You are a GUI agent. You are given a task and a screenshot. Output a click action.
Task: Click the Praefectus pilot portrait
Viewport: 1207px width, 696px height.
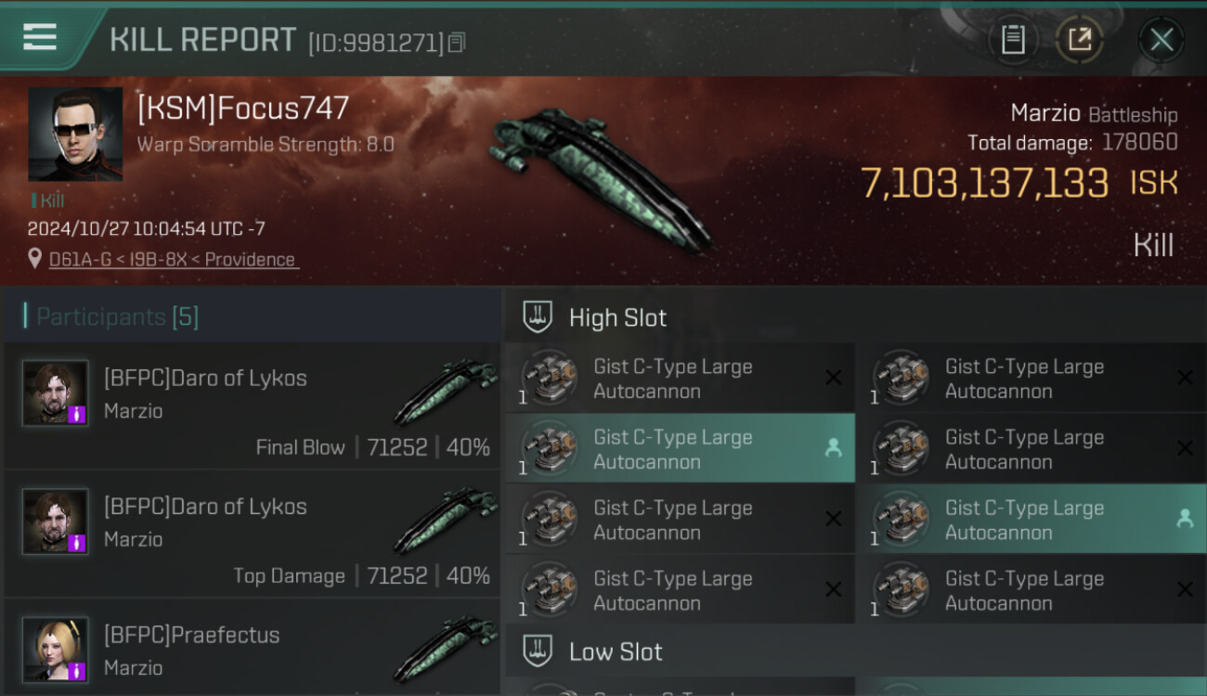click(56, 649)
